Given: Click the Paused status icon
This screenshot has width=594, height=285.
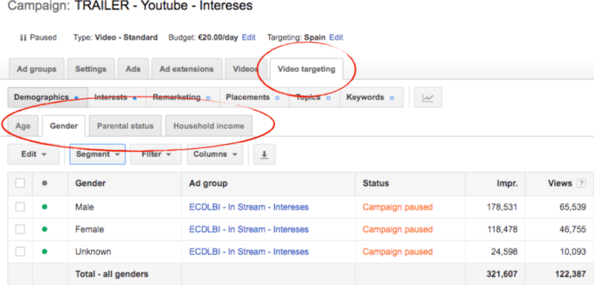Looking at the screenshot, I should pyautogui.click(x=23, y=37).
